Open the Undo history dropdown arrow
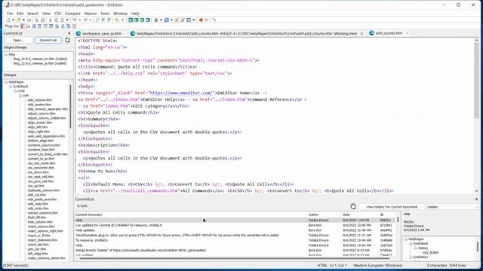 [79, 20]
